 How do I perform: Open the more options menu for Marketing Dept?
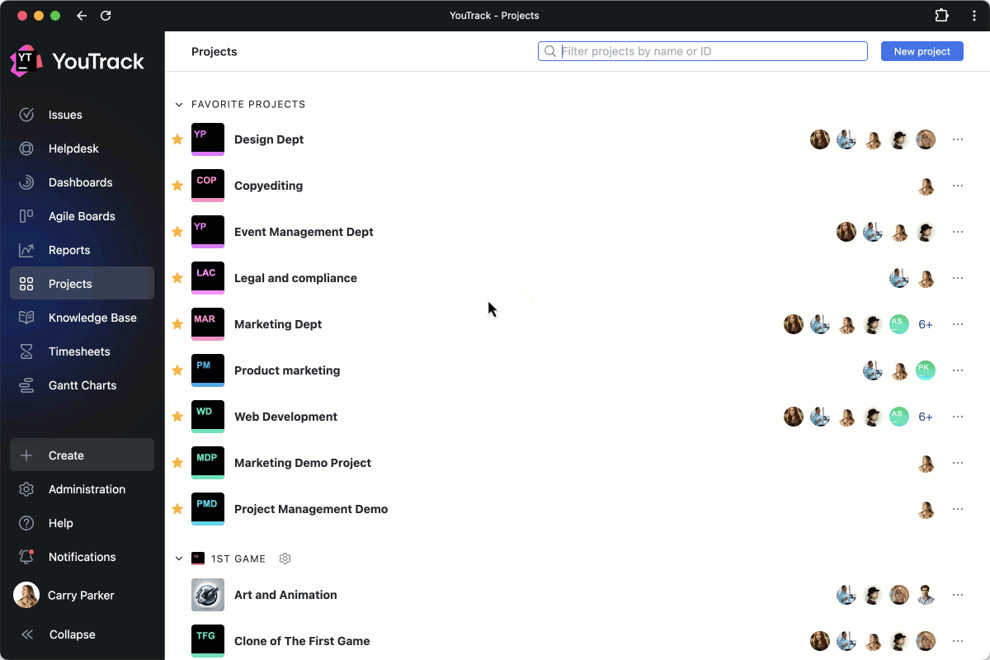[958, 324]
